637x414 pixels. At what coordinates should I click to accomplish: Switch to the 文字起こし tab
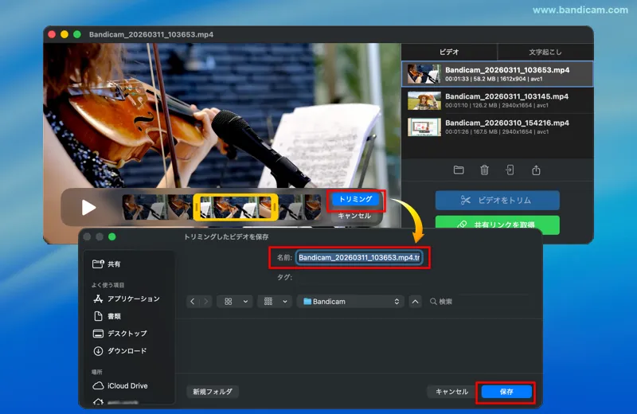[545, 52]
